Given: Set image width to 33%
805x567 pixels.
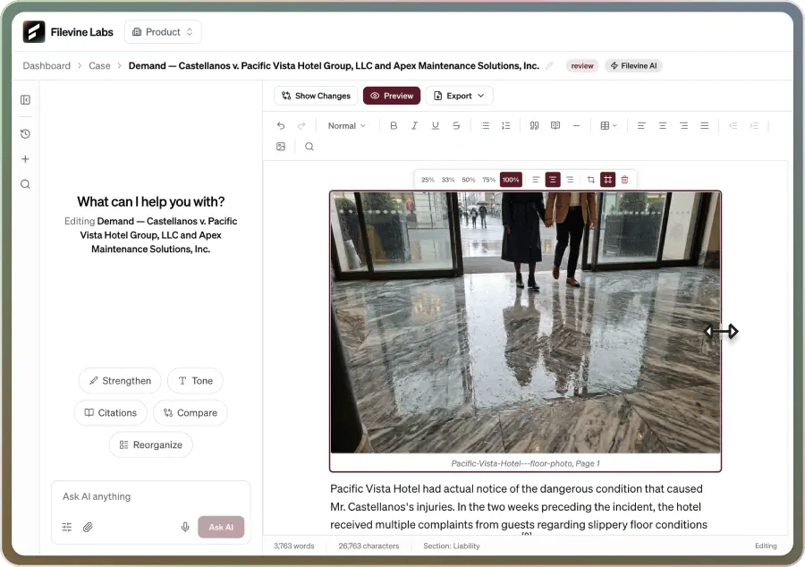Looking at the screenshot, I should click(x=448, y=180).
